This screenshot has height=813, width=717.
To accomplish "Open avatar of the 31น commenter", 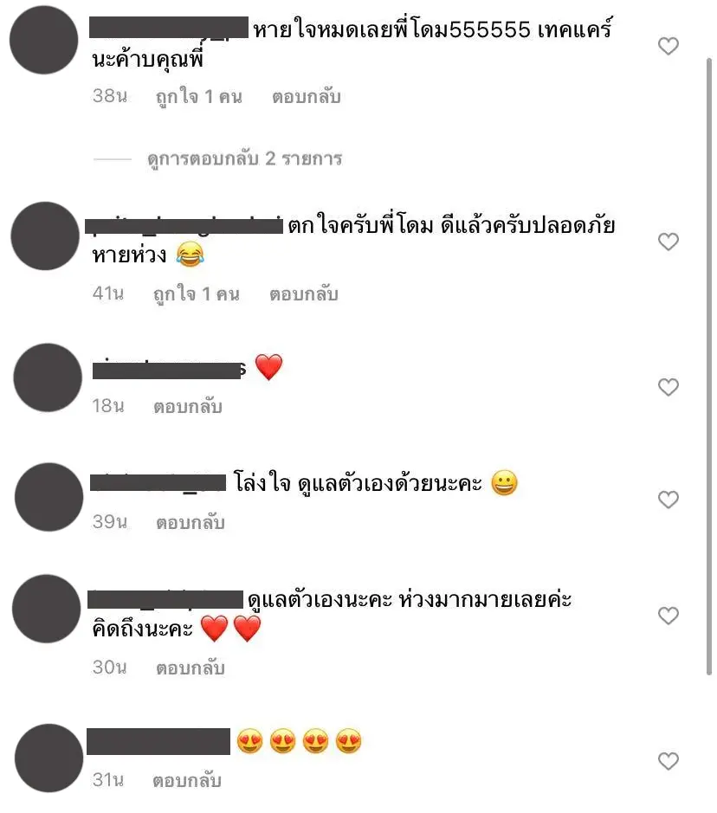I will [48, 758].
